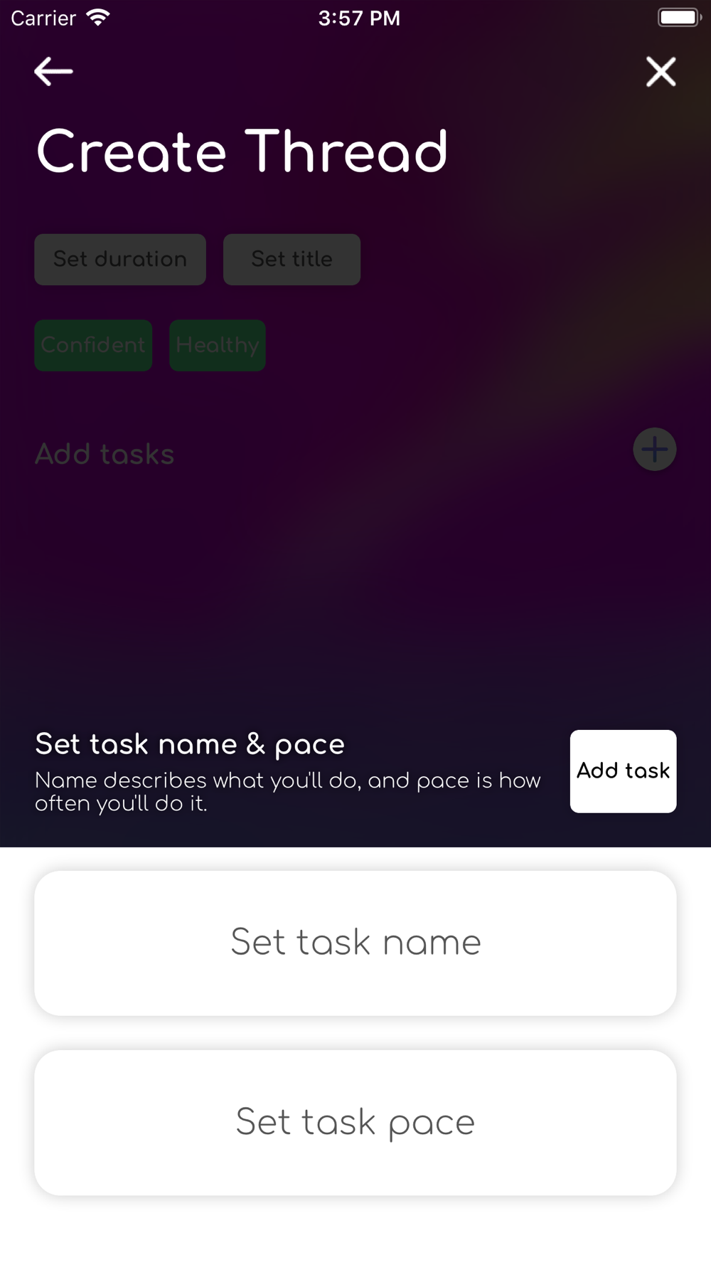Open the Set title option
The image size is (711, 1265).
(292, 260)
